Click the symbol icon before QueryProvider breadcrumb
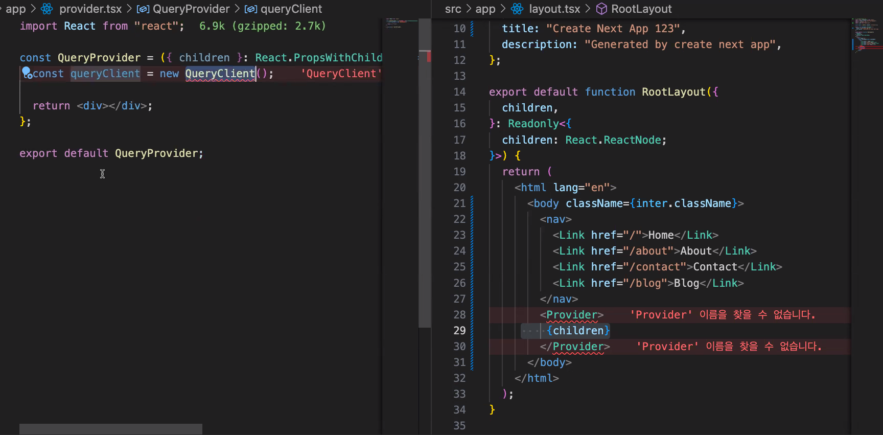This screenshot has width=883, height=435. coord(143,9)
